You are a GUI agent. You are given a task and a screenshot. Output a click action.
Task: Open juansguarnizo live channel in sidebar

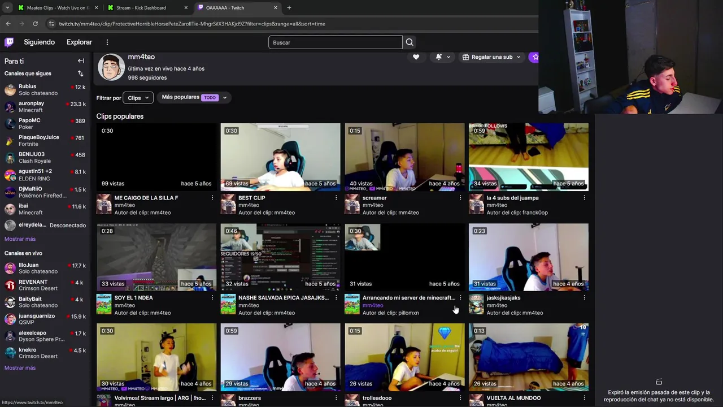pos(45,319)
